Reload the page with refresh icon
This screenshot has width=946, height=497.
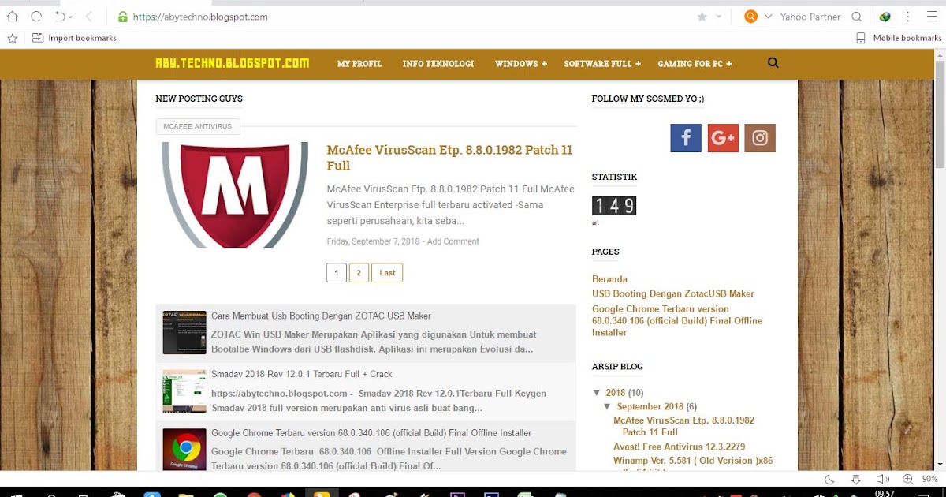point(36,16)
